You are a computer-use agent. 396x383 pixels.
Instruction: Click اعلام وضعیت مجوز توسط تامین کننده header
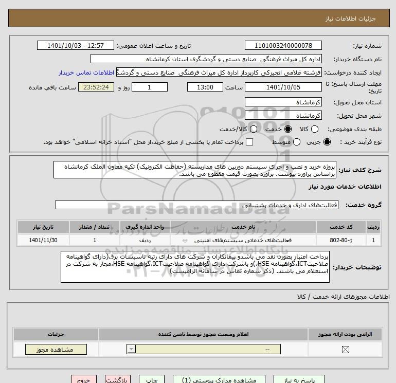pos(203,334)
